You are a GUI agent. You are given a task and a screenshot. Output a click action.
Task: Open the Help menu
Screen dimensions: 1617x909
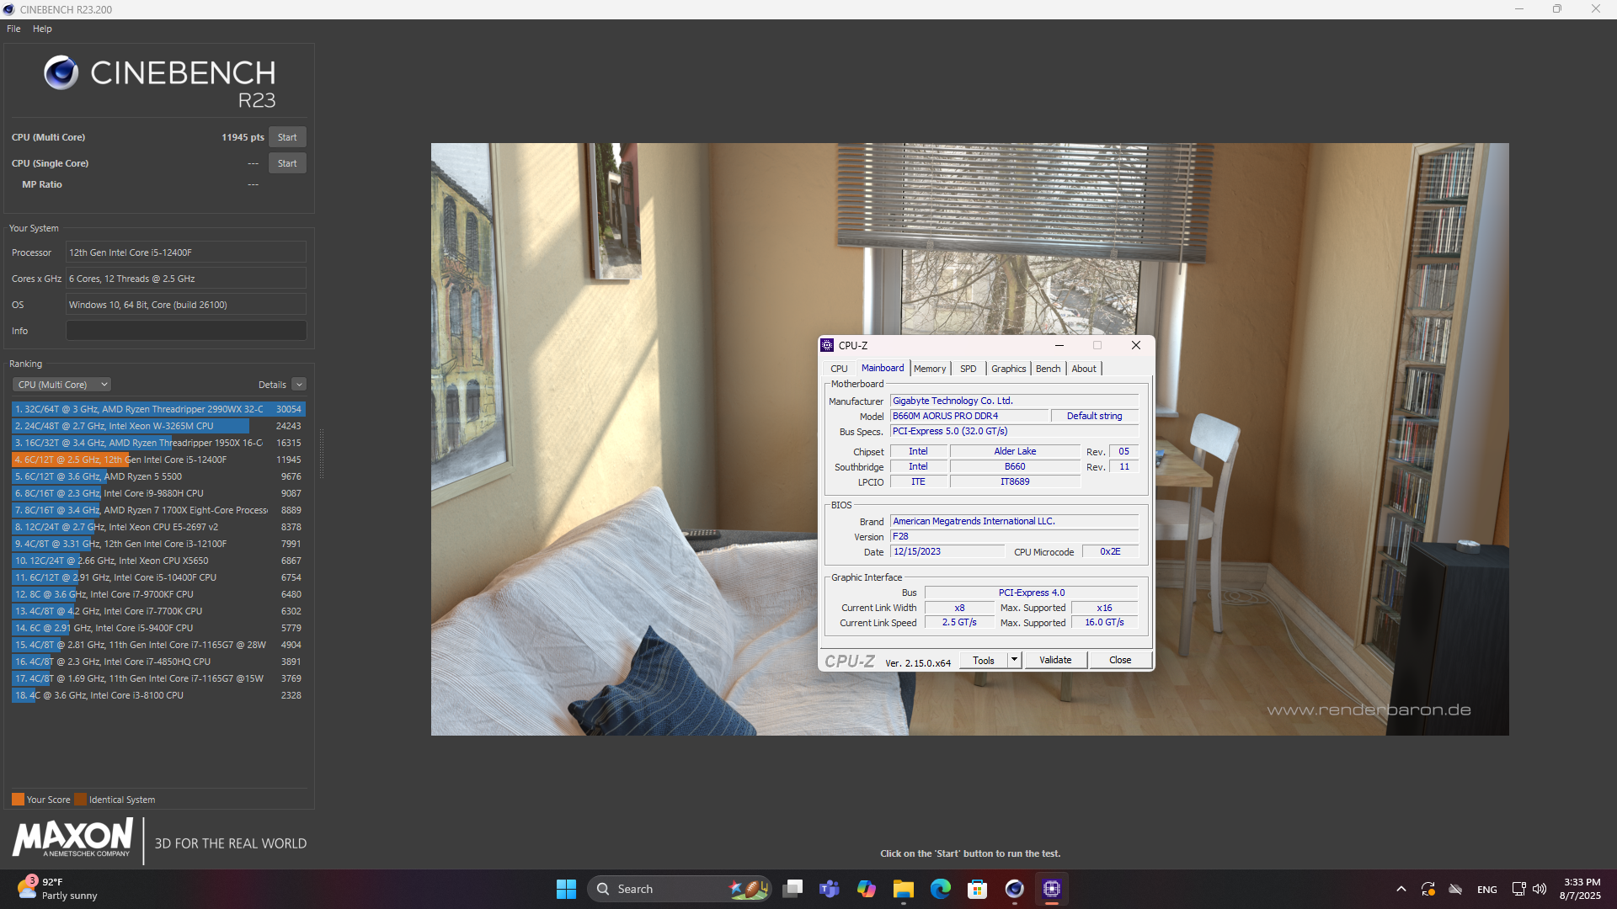42,29
